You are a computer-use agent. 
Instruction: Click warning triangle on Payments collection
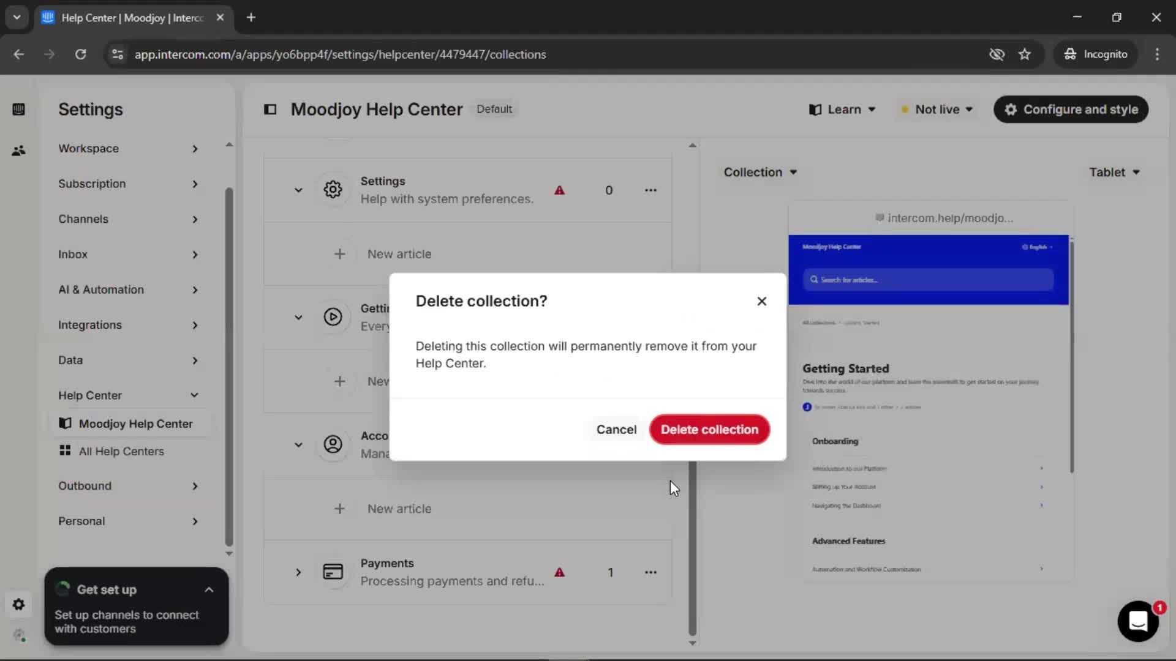click(x=559, y=572)
